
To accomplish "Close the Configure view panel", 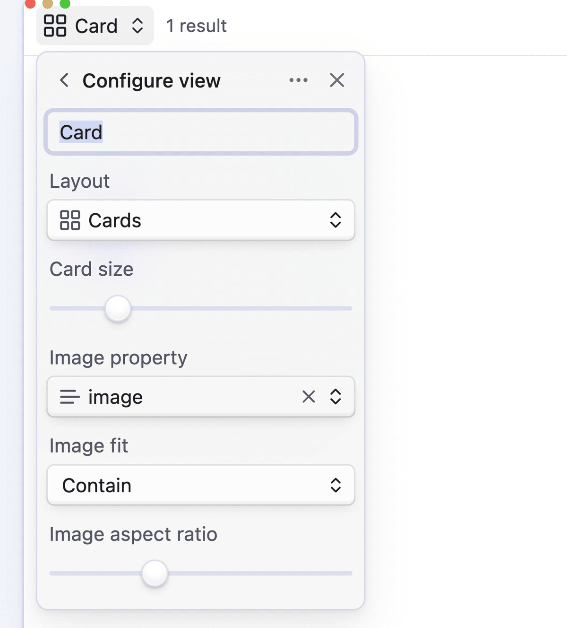I will coord(337,80).
